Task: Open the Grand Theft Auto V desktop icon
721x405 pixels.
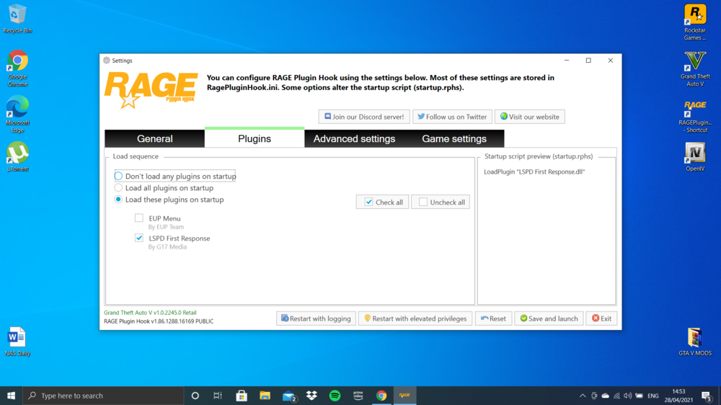Action: 695,68
